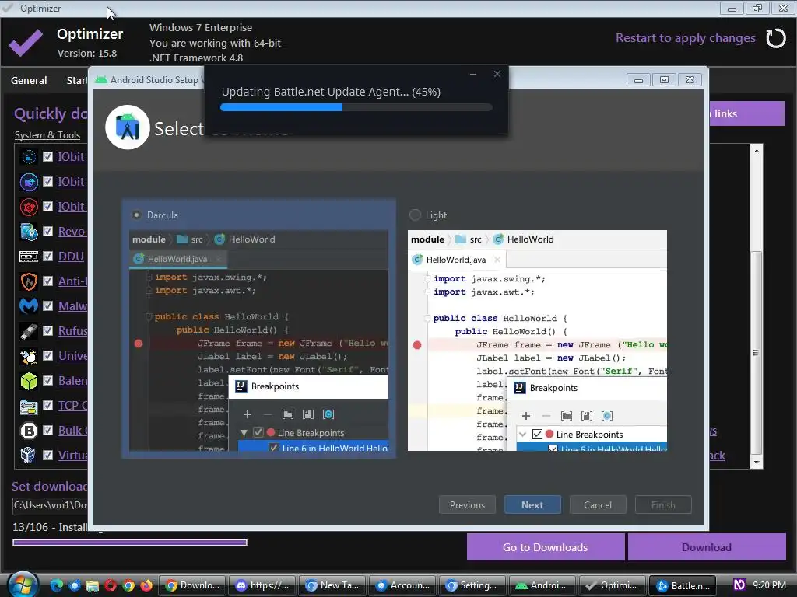The image size is (797, 597).
Task: Uncheck the Rufus checkbox
Action: (x=47, y=330)
